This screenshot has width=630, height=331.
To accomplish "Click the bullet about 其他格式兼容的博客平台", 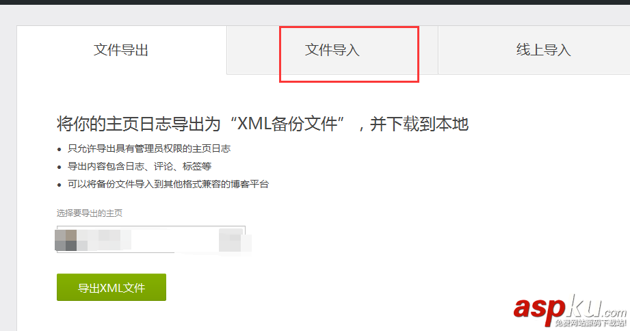I will [x=168, y=184].
